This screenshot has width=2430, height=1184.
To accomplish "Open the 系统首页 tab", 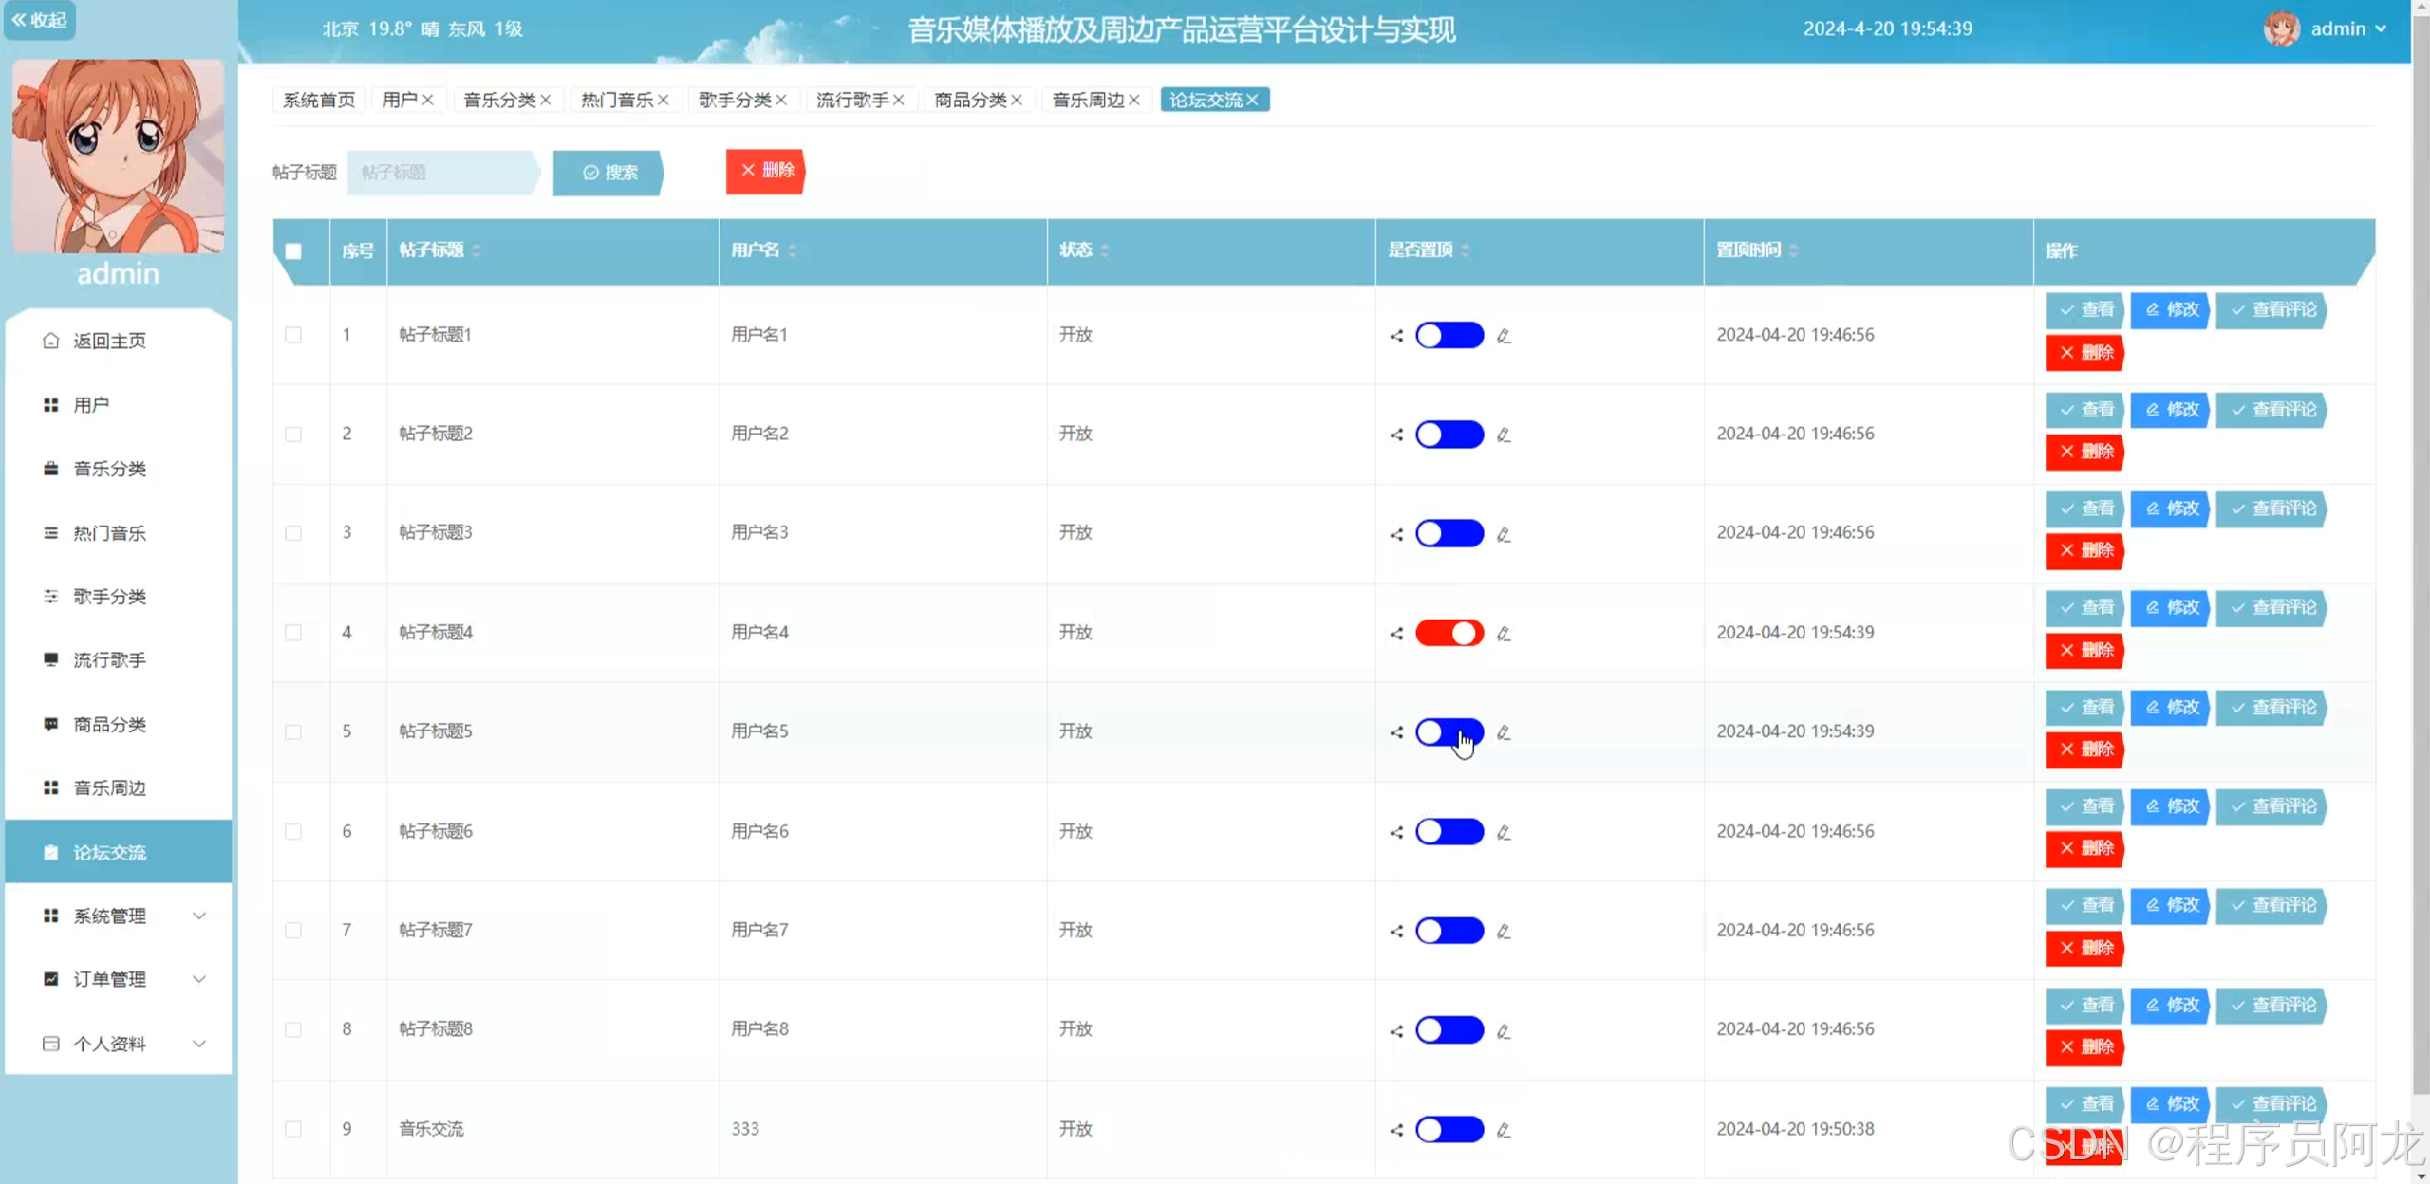I will (x=319, y=100).
